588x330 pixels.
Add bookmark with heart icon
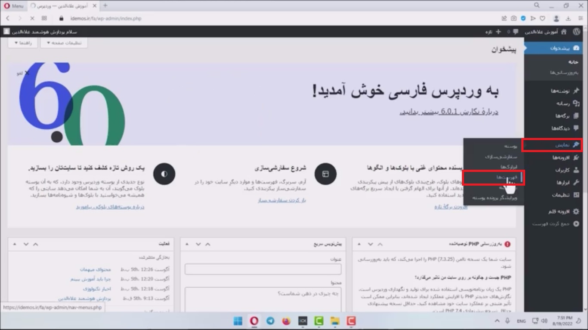tap(542, 18)
